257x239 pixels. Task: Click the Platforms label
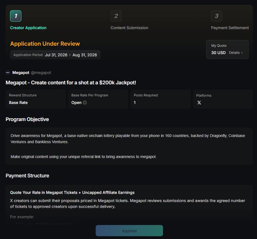tap(204, 96)
